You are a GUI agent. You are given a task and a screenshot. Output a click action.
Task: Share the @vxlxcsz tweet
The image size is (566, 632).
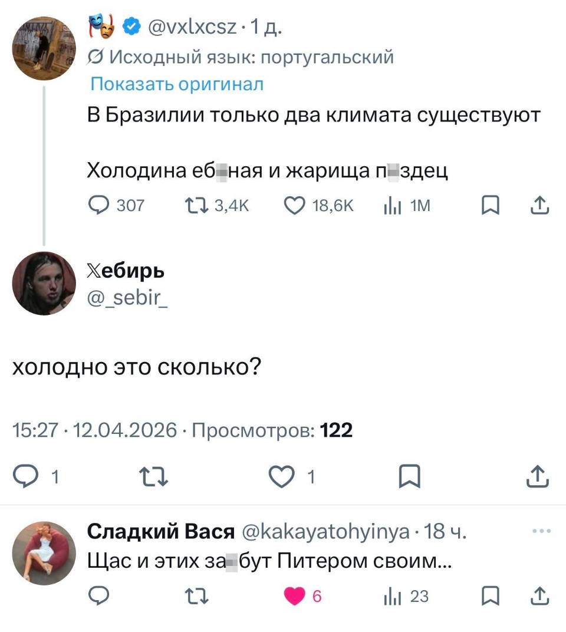coord(540,205)
